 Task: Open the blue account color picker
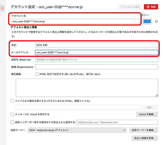[x=147, y=21]
